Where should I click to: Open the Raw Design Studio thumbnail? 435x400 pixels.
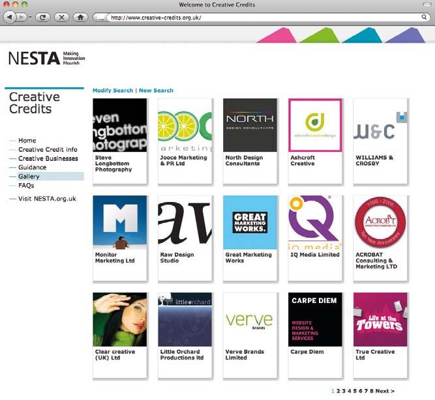tap(185, 222)
